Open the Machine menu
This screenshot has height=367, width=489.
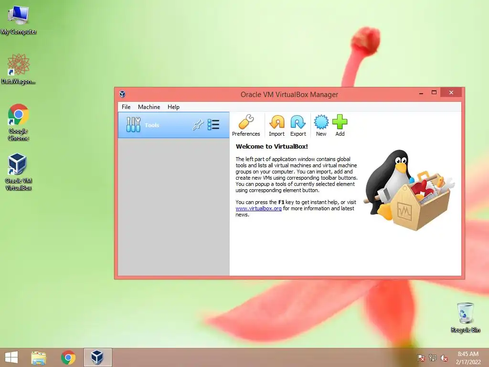[x=149, y=107]
